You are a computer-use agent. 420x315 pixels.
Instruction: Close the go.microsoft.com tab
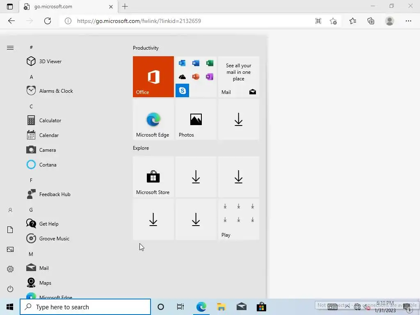click(x=111, y=7)
